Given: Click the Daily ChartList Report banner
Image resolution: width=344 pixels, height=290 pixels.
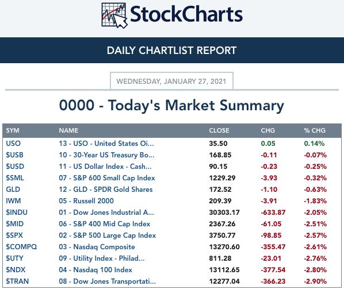Looking at the screenshot, I should coord(172,50).
